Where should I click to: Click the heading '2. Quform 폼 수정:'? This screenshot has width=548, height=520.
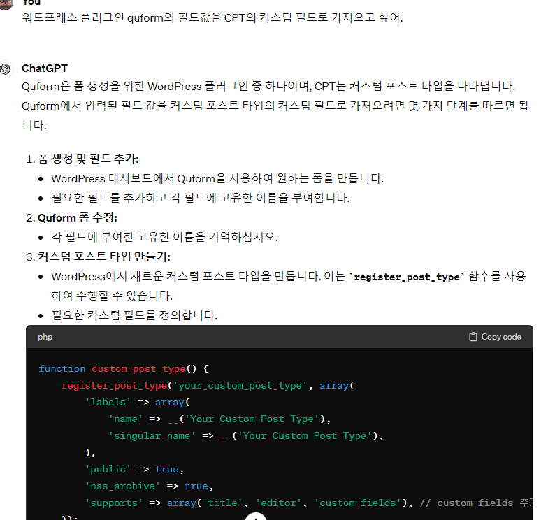[x=71, y=218]
